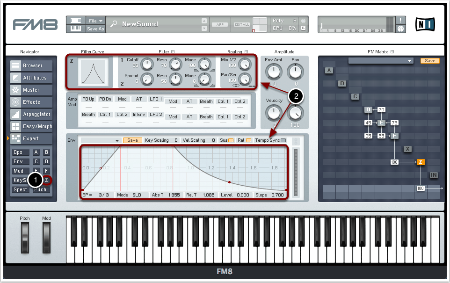Expand the Filter section with its plus icon

tap(173, 51)
